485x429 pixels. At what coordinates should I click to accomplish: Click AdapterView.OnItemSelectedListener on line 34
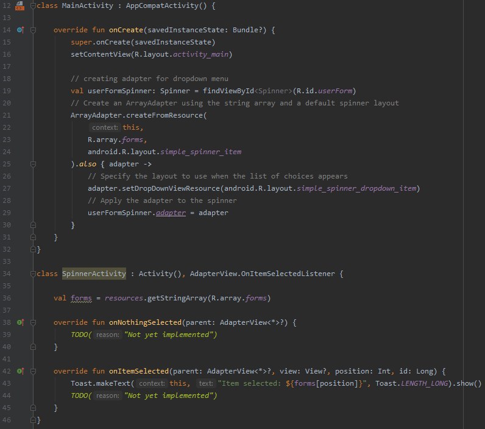pos(262,274)
